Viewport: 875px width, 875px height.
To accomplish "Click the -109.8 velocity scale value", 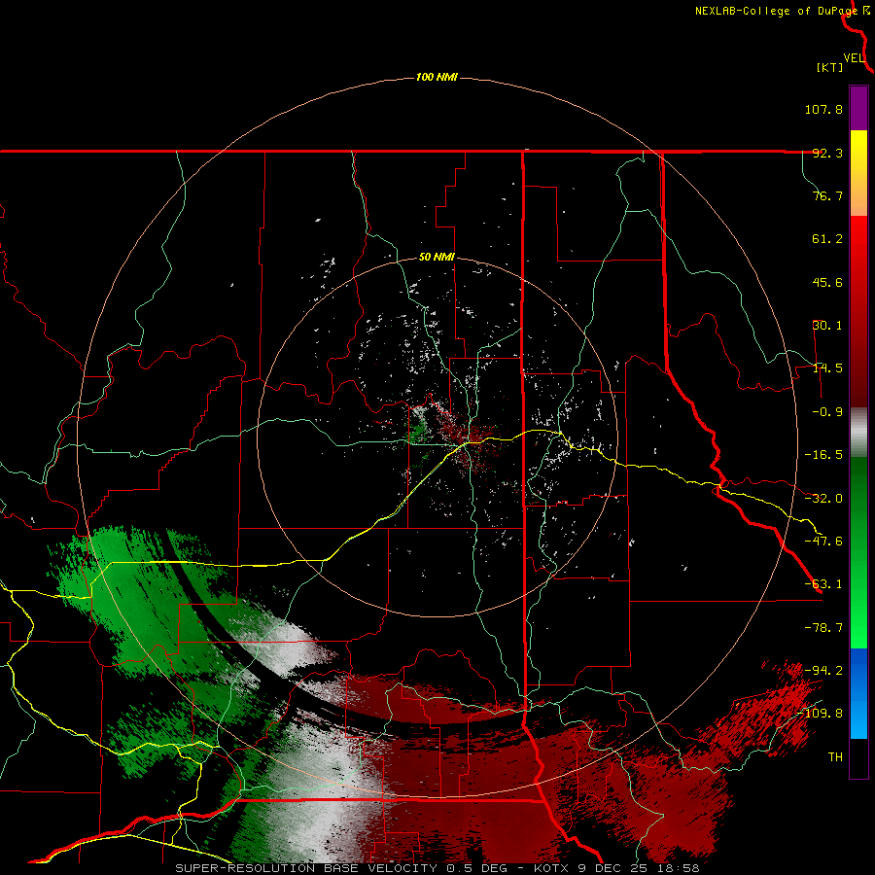I will pyautogui.click(x=820, y=714).
